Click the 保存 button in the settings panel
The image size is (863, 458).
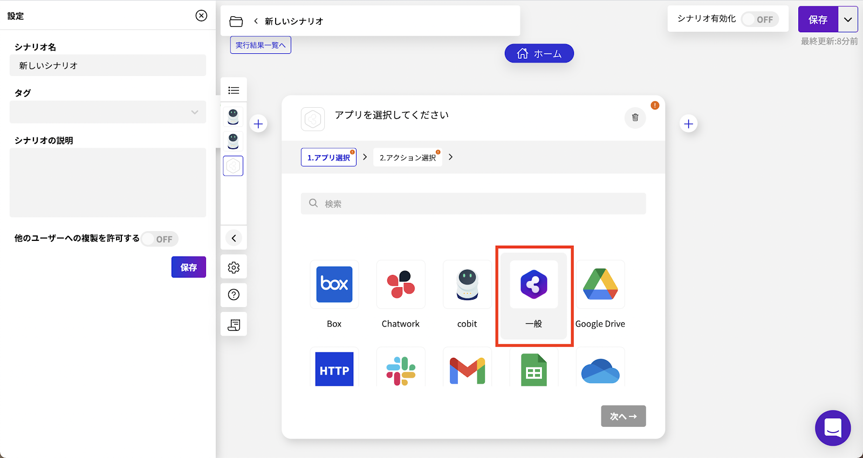click(x=189, y=267)
